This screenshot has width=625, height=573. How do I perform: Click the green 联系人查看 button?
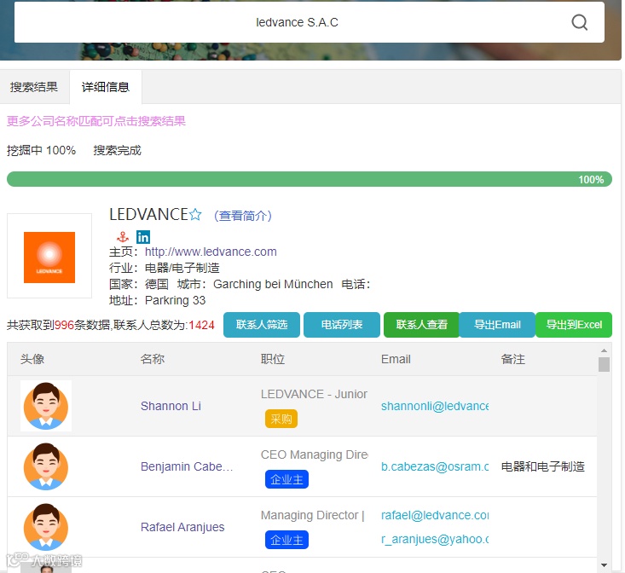coord(421,325)
